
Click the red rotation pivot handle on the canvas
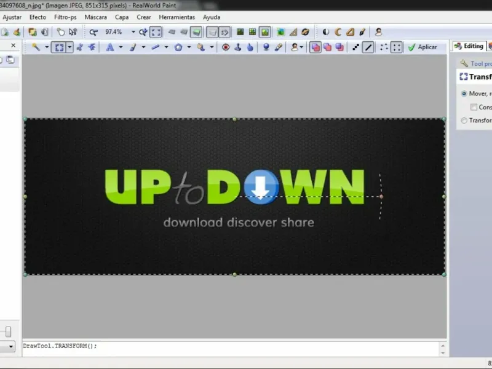pos(381,196)
